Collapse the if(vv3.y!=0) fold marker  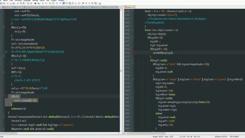4,56
